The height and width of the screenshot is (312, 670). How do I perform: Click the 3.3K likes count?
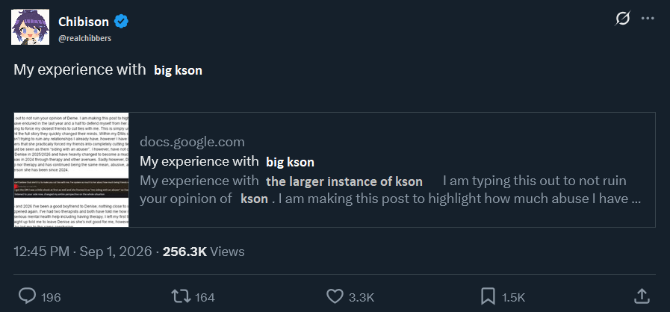coord(362,297)
